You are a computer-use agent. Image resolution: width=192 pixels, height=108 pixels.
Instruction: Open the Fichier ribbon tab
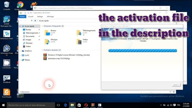tap(22, 16)
